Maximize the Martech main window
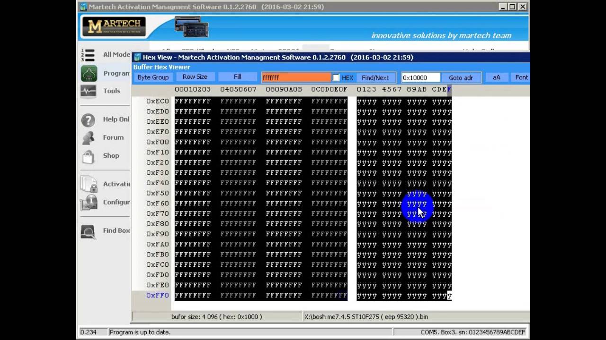 (512, 7)
